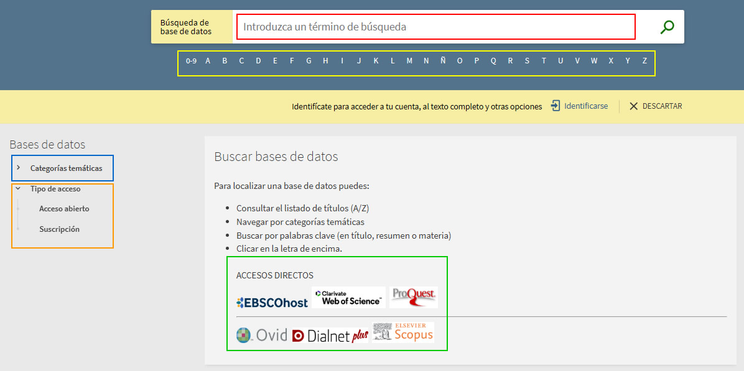The image size is (744, 371).
Task: Click the X icon beside DESCARTAR
Action: coord(633,106)
